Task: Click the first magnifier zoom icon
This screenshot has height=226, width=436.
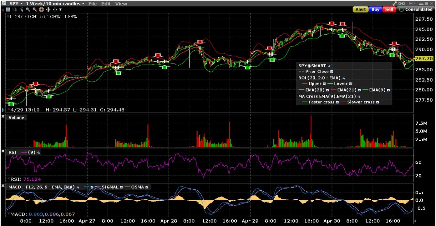Action: pos(28,10)
